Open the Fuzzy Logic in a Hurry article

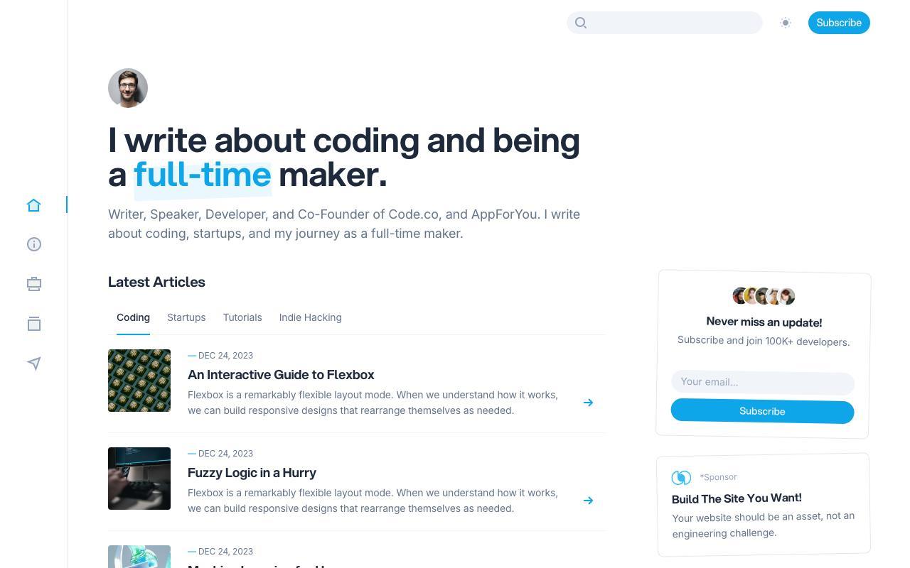tap(252, 473)
